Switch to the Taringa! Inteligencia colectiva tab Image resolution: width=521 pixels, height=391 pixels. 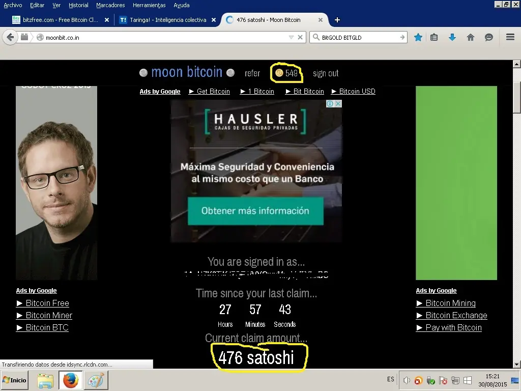168,20
